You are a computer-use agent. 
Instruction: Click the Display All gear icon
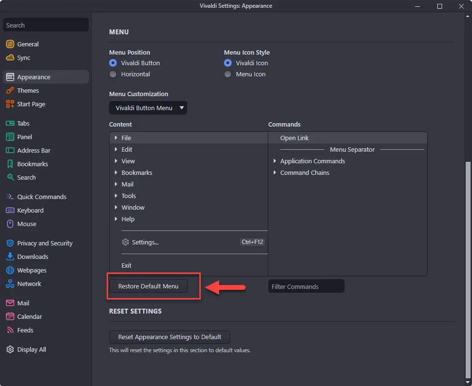pos(10,350)
